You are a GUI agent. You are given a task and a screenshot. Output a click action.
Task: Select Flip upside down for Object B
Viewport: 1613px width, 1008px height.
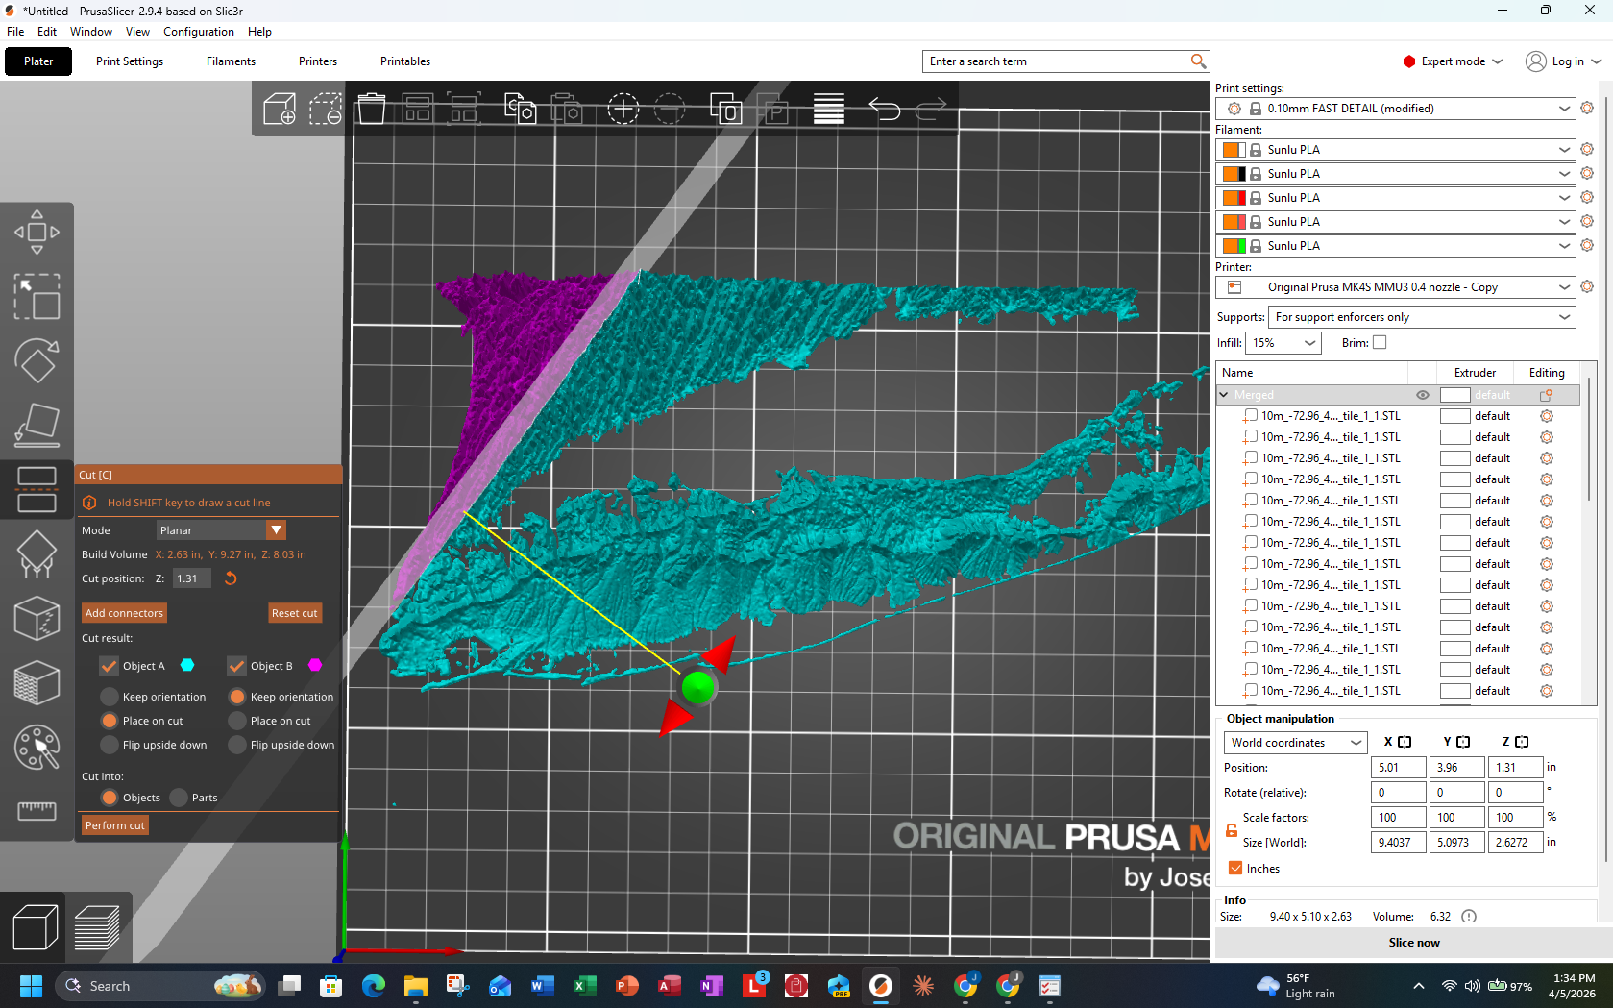[237, 745]
